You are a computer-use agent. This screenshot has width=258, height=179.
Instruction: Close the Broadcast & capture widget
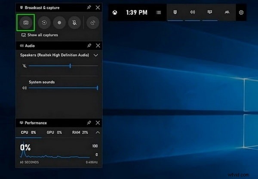point(98,7)
